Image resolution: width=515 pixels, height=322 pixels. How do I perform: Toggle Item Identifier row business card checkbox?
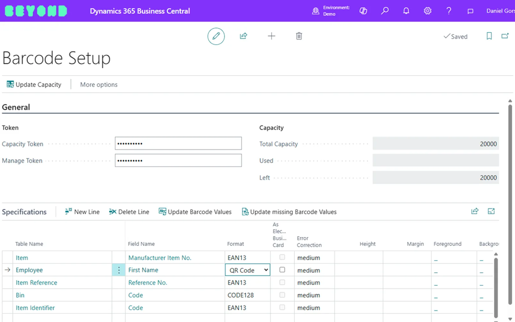click(x=282, y=308)
